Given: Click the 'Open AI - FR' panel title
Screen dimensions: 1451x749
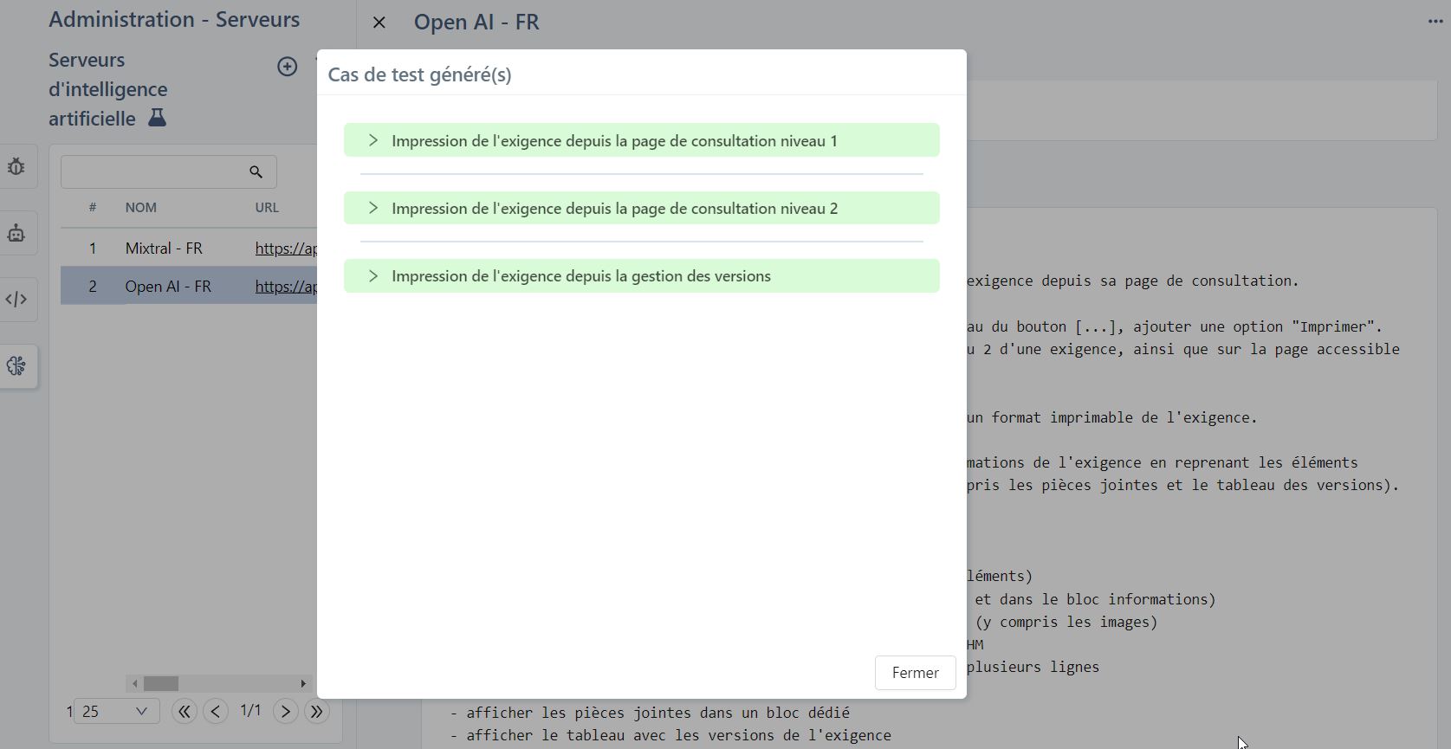Looking at the screenshot, I should tap(476, 22).
